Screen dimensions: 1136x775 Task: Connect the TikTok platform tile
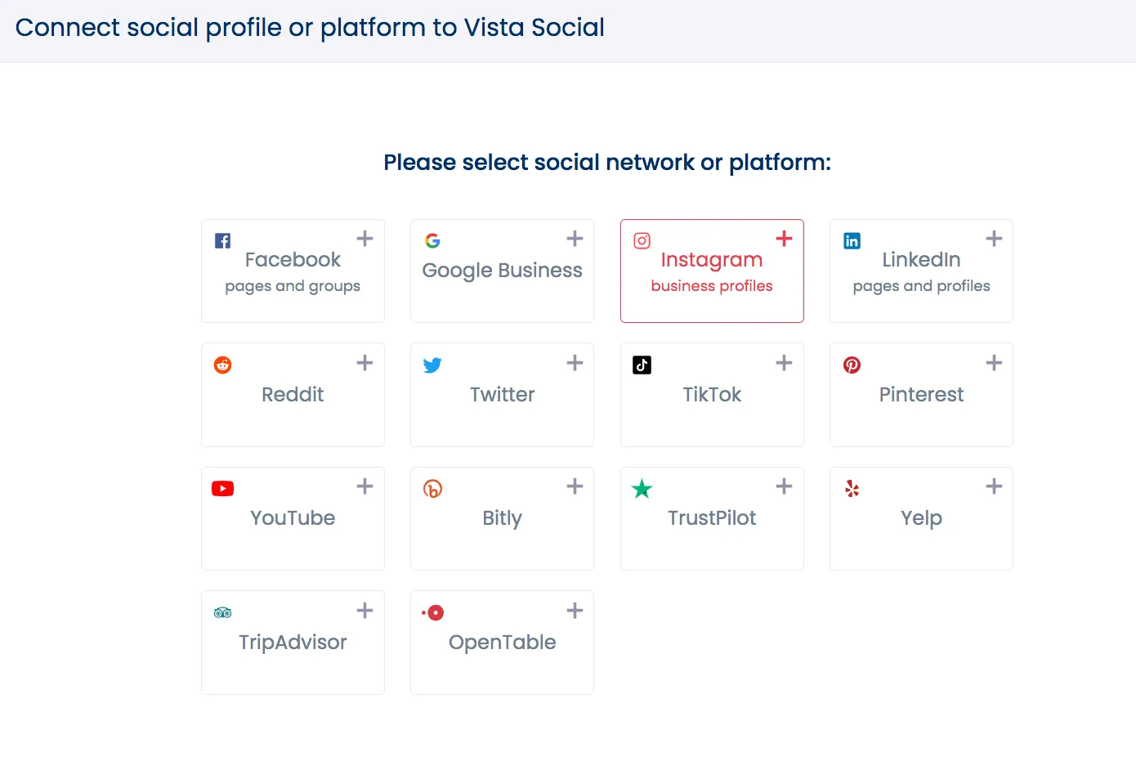pos(712,395)
